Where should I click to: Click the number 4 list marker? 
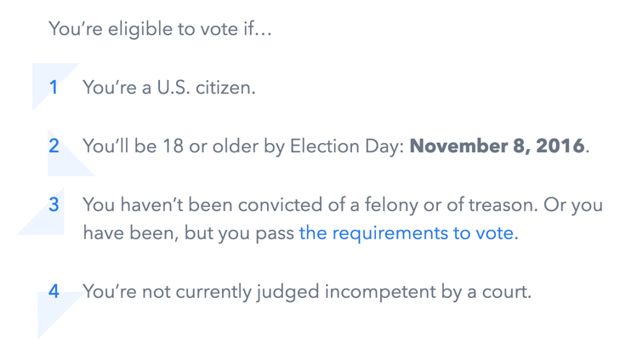pos(54,291)
